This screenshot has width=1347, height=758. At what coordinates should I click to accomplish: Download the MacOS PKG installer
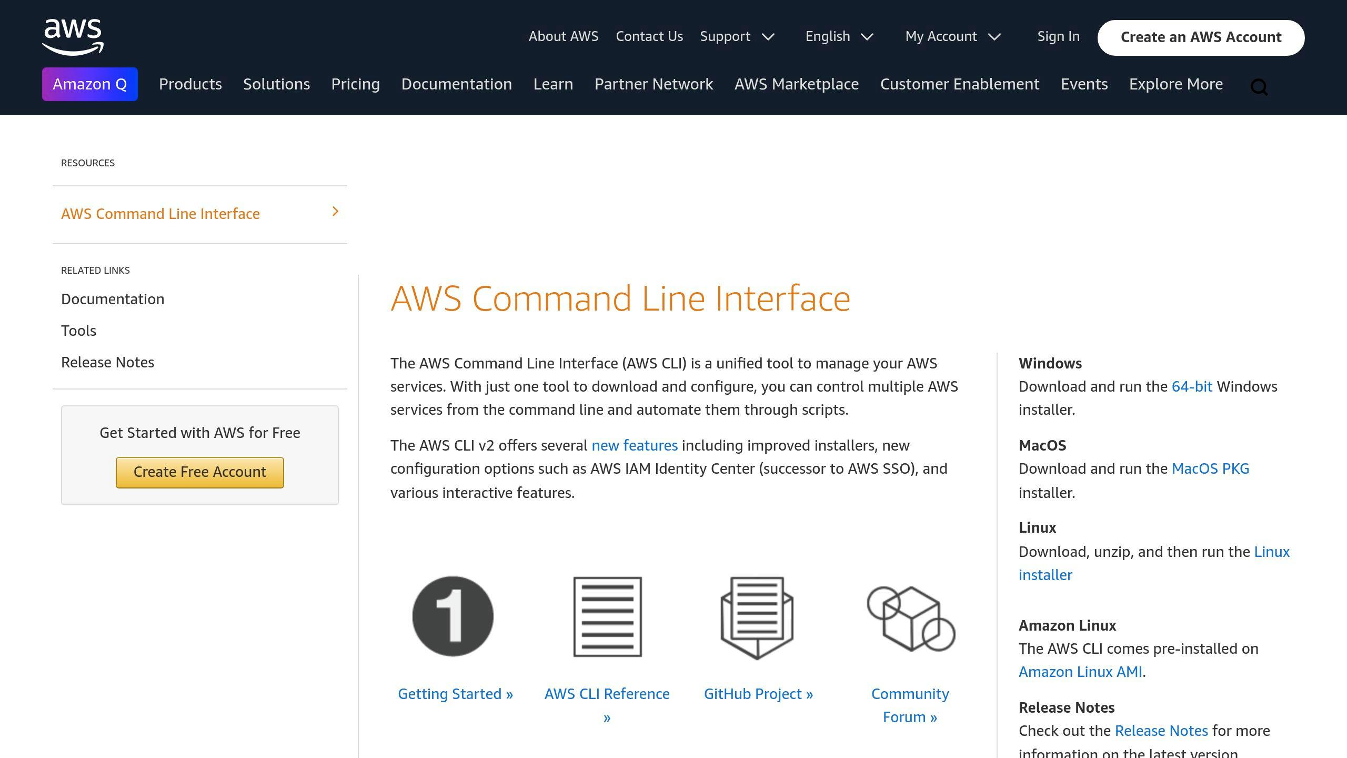point(1210,468)
